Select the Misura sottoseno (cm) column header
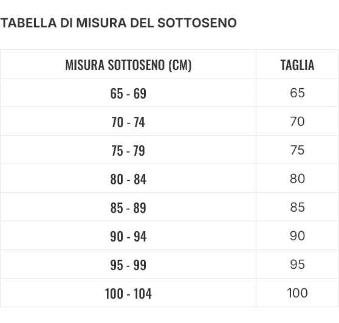Image resolution: width=339 pixels, height=323 pixels. click(128, 64)
